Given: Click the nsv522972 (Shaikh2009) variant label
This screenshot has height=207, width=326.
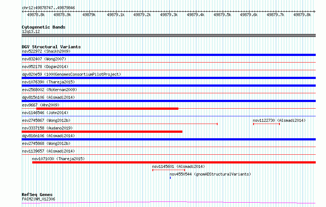Looking at the screenshot, I should point(46,51).
